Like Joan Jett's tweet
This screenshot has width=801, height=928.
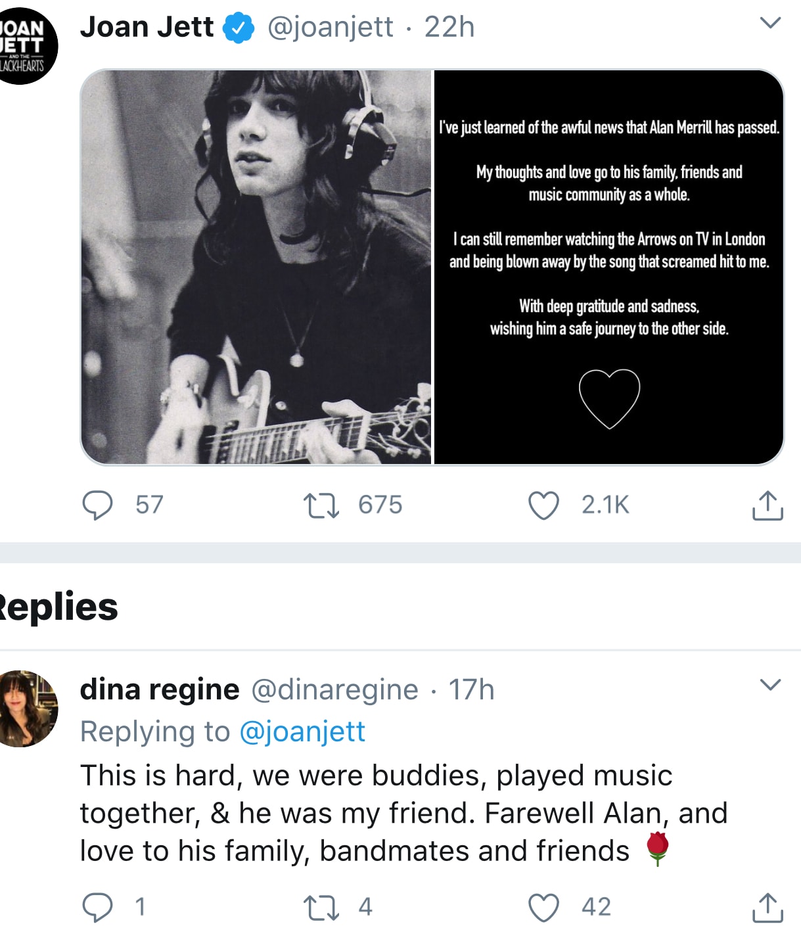click(543, 505)
